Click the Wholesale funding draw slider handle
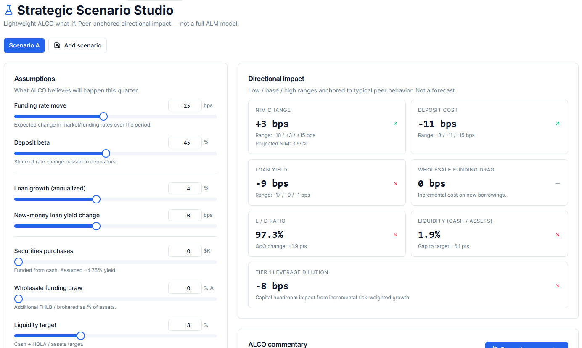The width and height of the screenshot is (582, 348). click(x=19, y=299)
